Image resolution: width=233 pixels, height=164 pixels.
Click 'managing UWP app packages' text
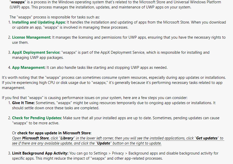tap(38, 58)
